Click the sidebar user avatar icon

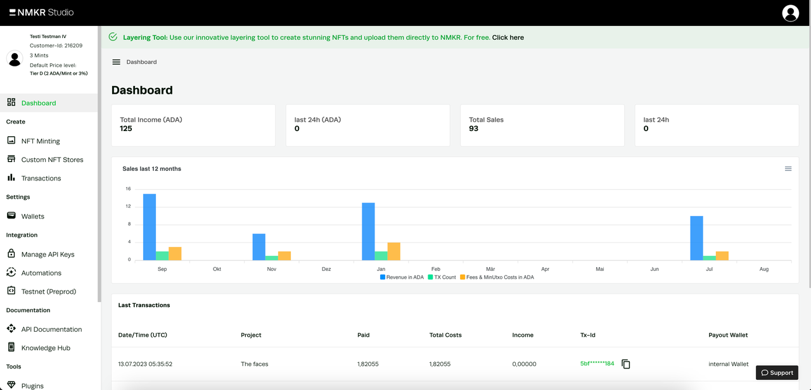tap(15, 59)
